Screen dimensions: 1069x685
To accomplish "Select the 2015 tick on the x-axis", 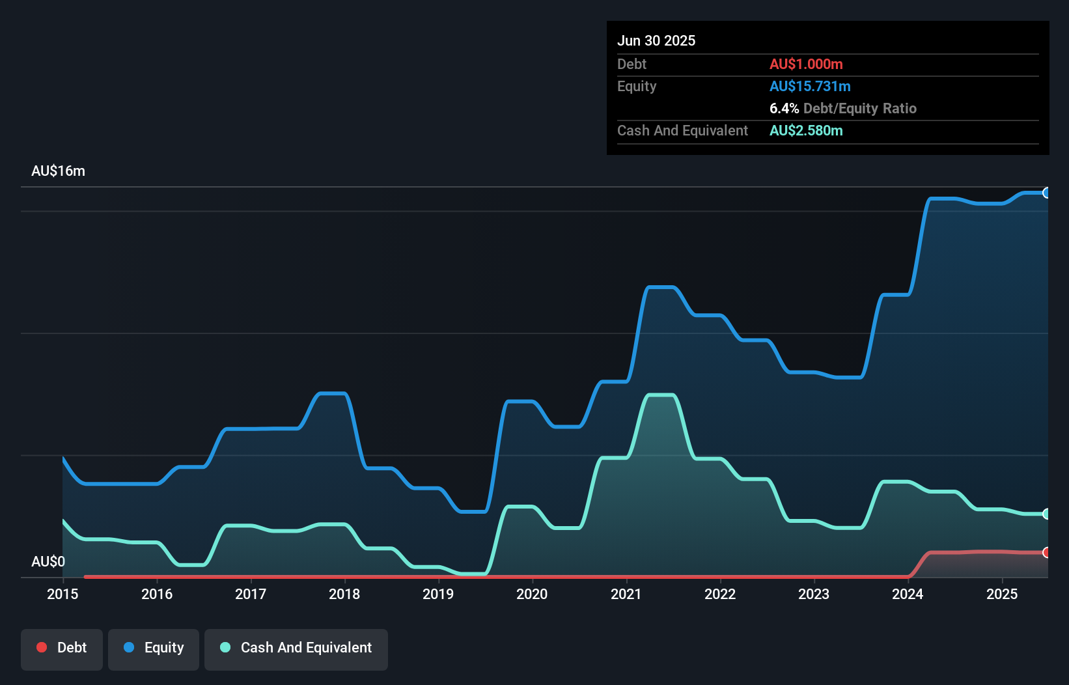I will click(x=62, y=594).
